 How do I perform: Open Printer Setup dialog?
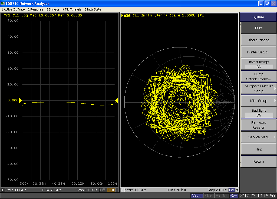[259, 52]
